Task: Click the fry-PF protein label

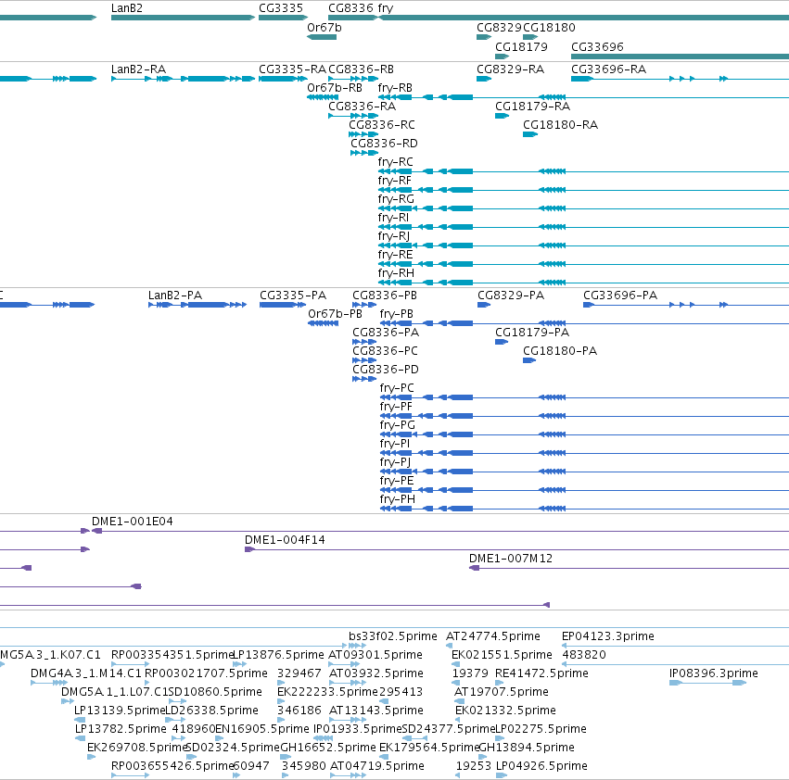Action: (396, 407)
